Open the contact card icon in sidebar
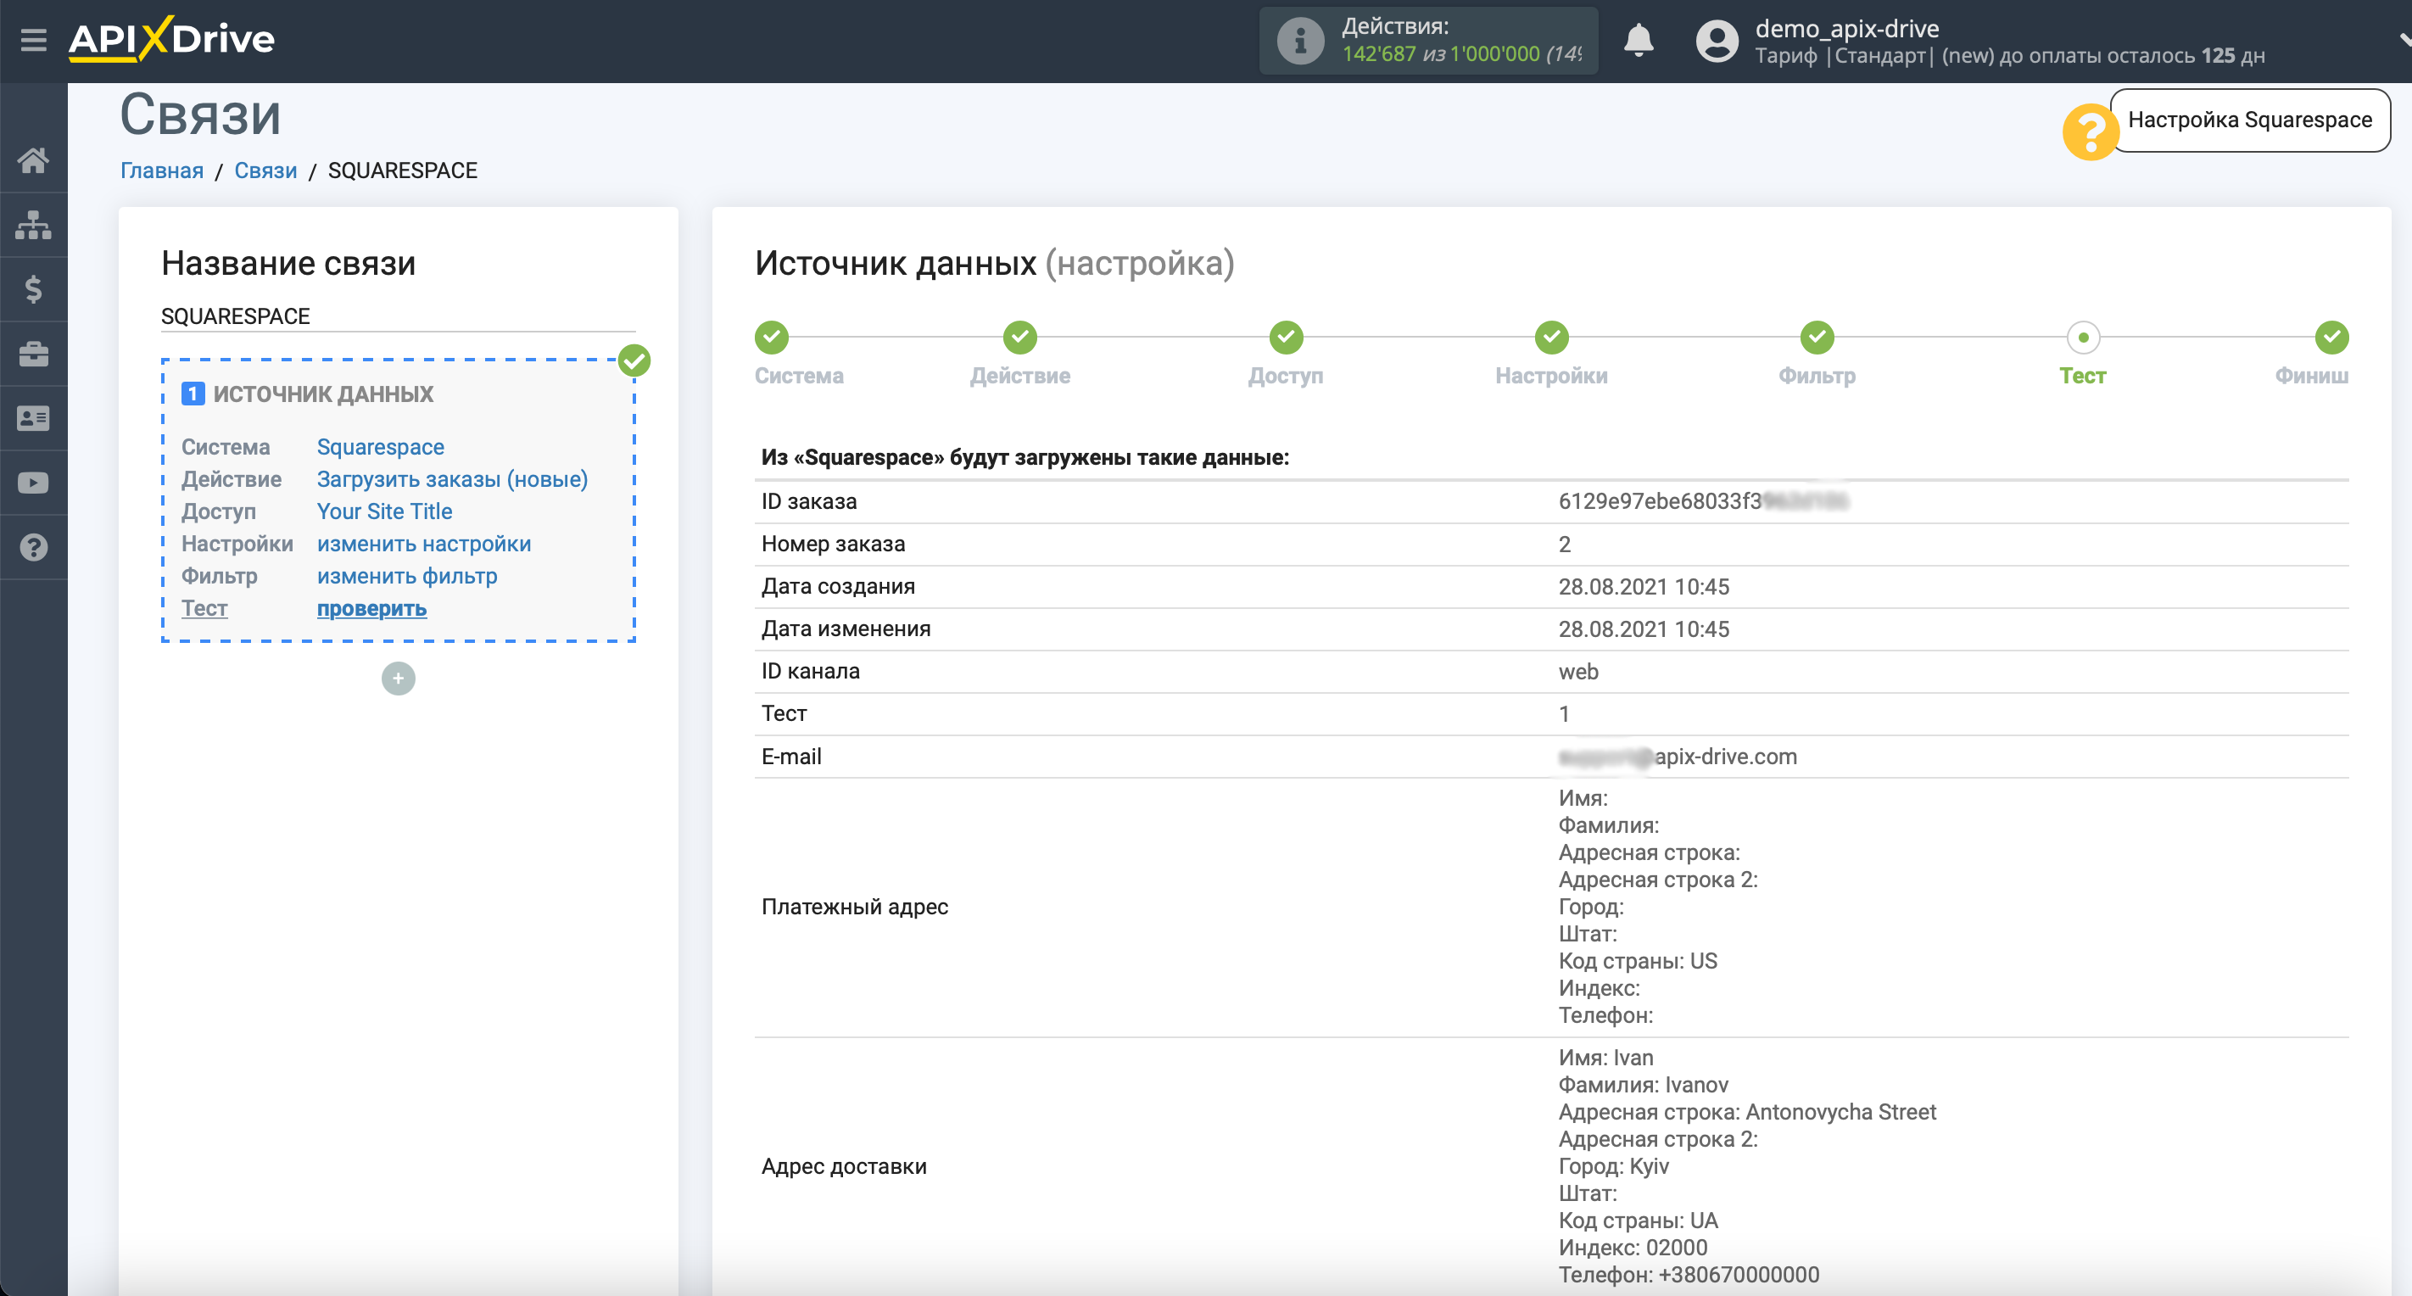Viewport: 2412px width, 1296px height. [x=34, y=419]
